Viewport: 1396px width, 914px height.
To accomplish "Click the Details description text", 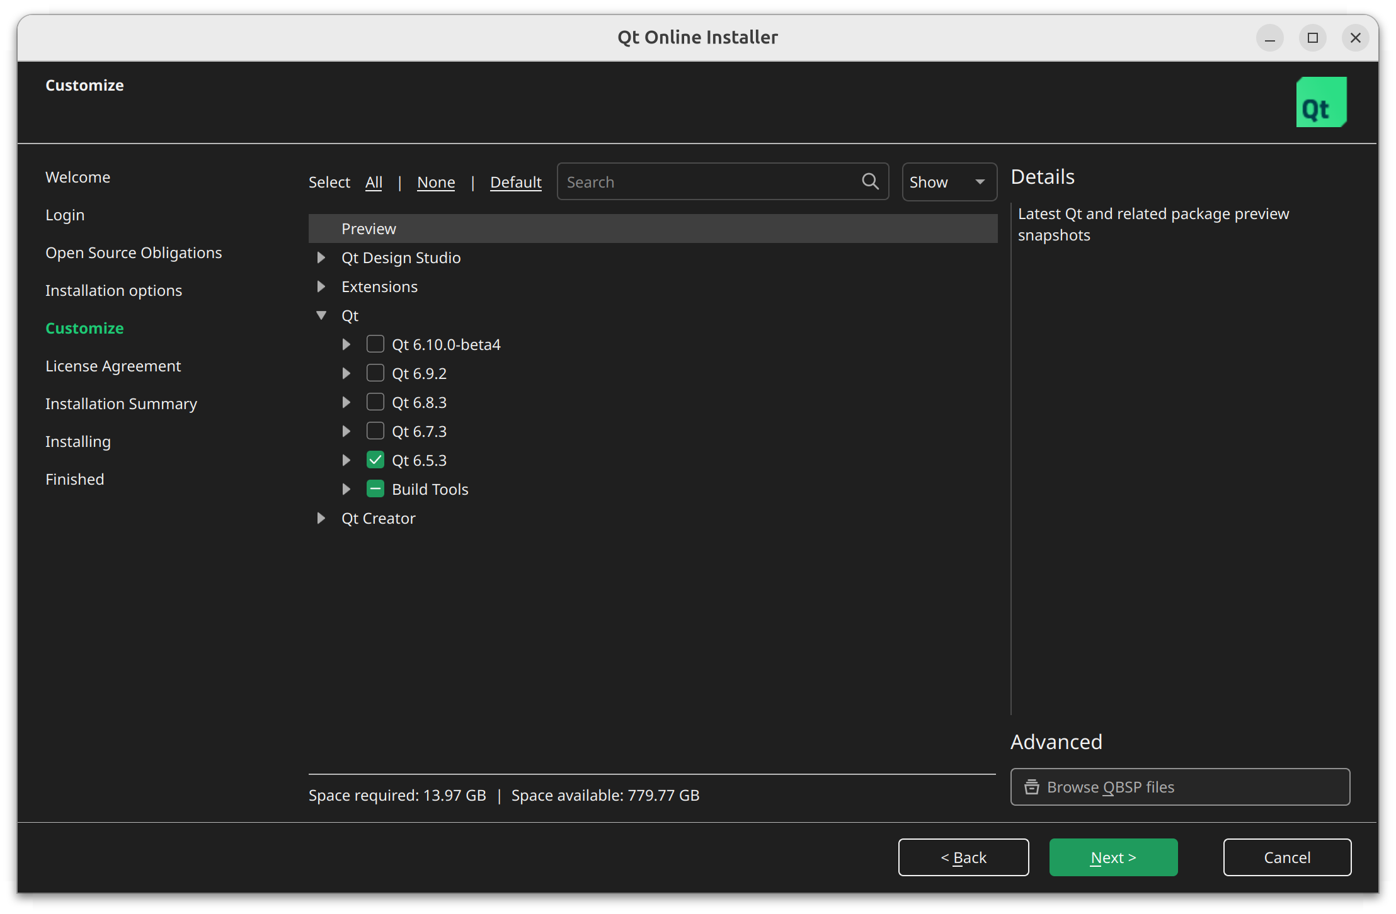I will point(1153,224).
